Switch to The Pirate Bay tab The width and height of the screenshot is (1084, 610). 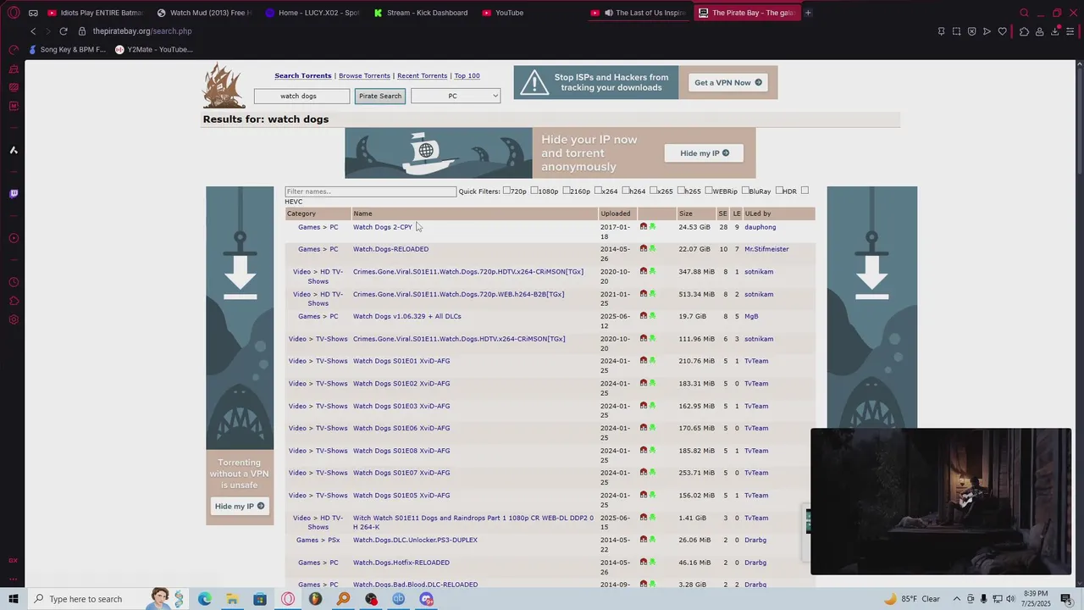coord(746,13)
